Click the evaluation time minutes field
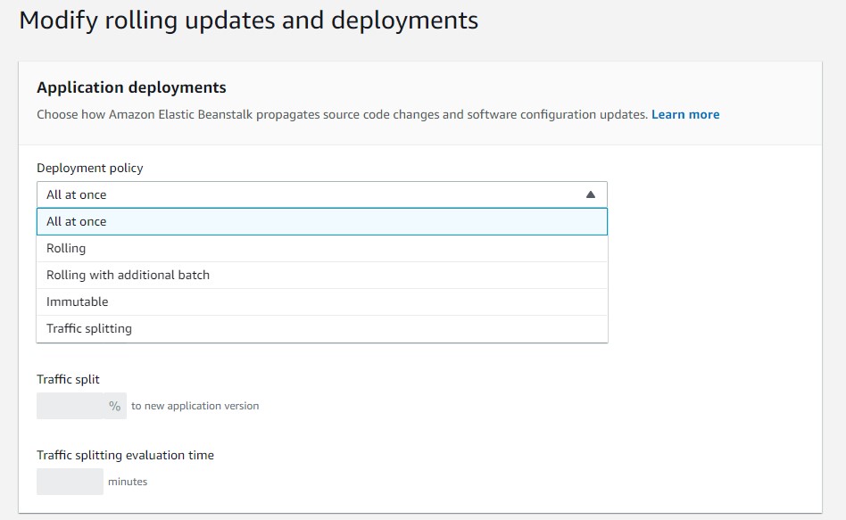Screen dimensions: 846x520 click(70, 481)
